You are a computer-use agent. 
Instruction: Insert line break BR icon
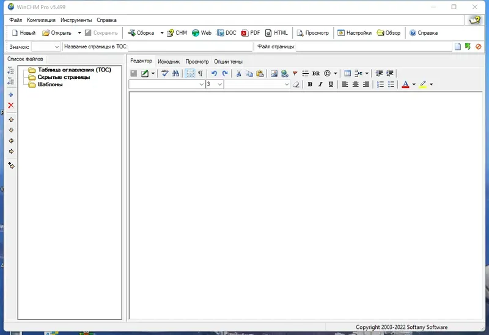tap(316, 73)
